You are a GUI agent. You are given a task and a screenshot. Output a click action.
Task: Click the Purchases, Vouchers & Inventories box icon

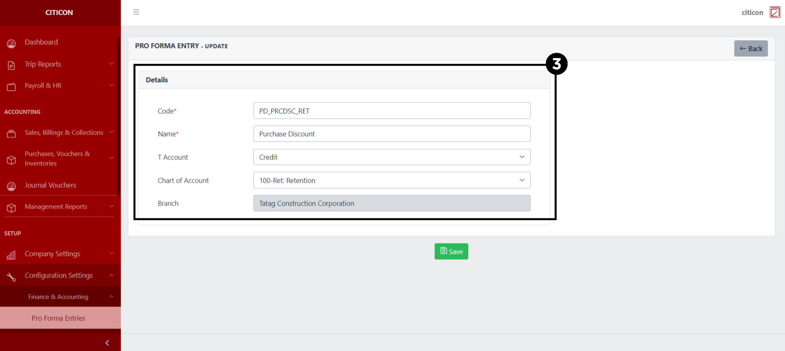coord(11,160)
